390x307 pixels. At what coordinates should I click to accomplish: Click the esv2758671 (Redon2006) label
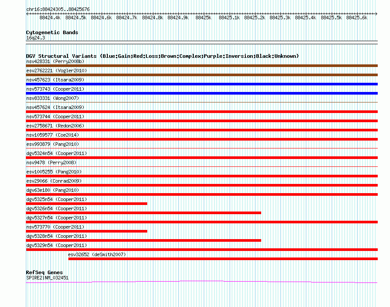tap(55, 126)
